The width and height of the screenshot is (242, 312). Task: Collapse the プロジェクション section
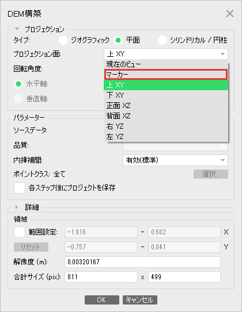point(17,29)
